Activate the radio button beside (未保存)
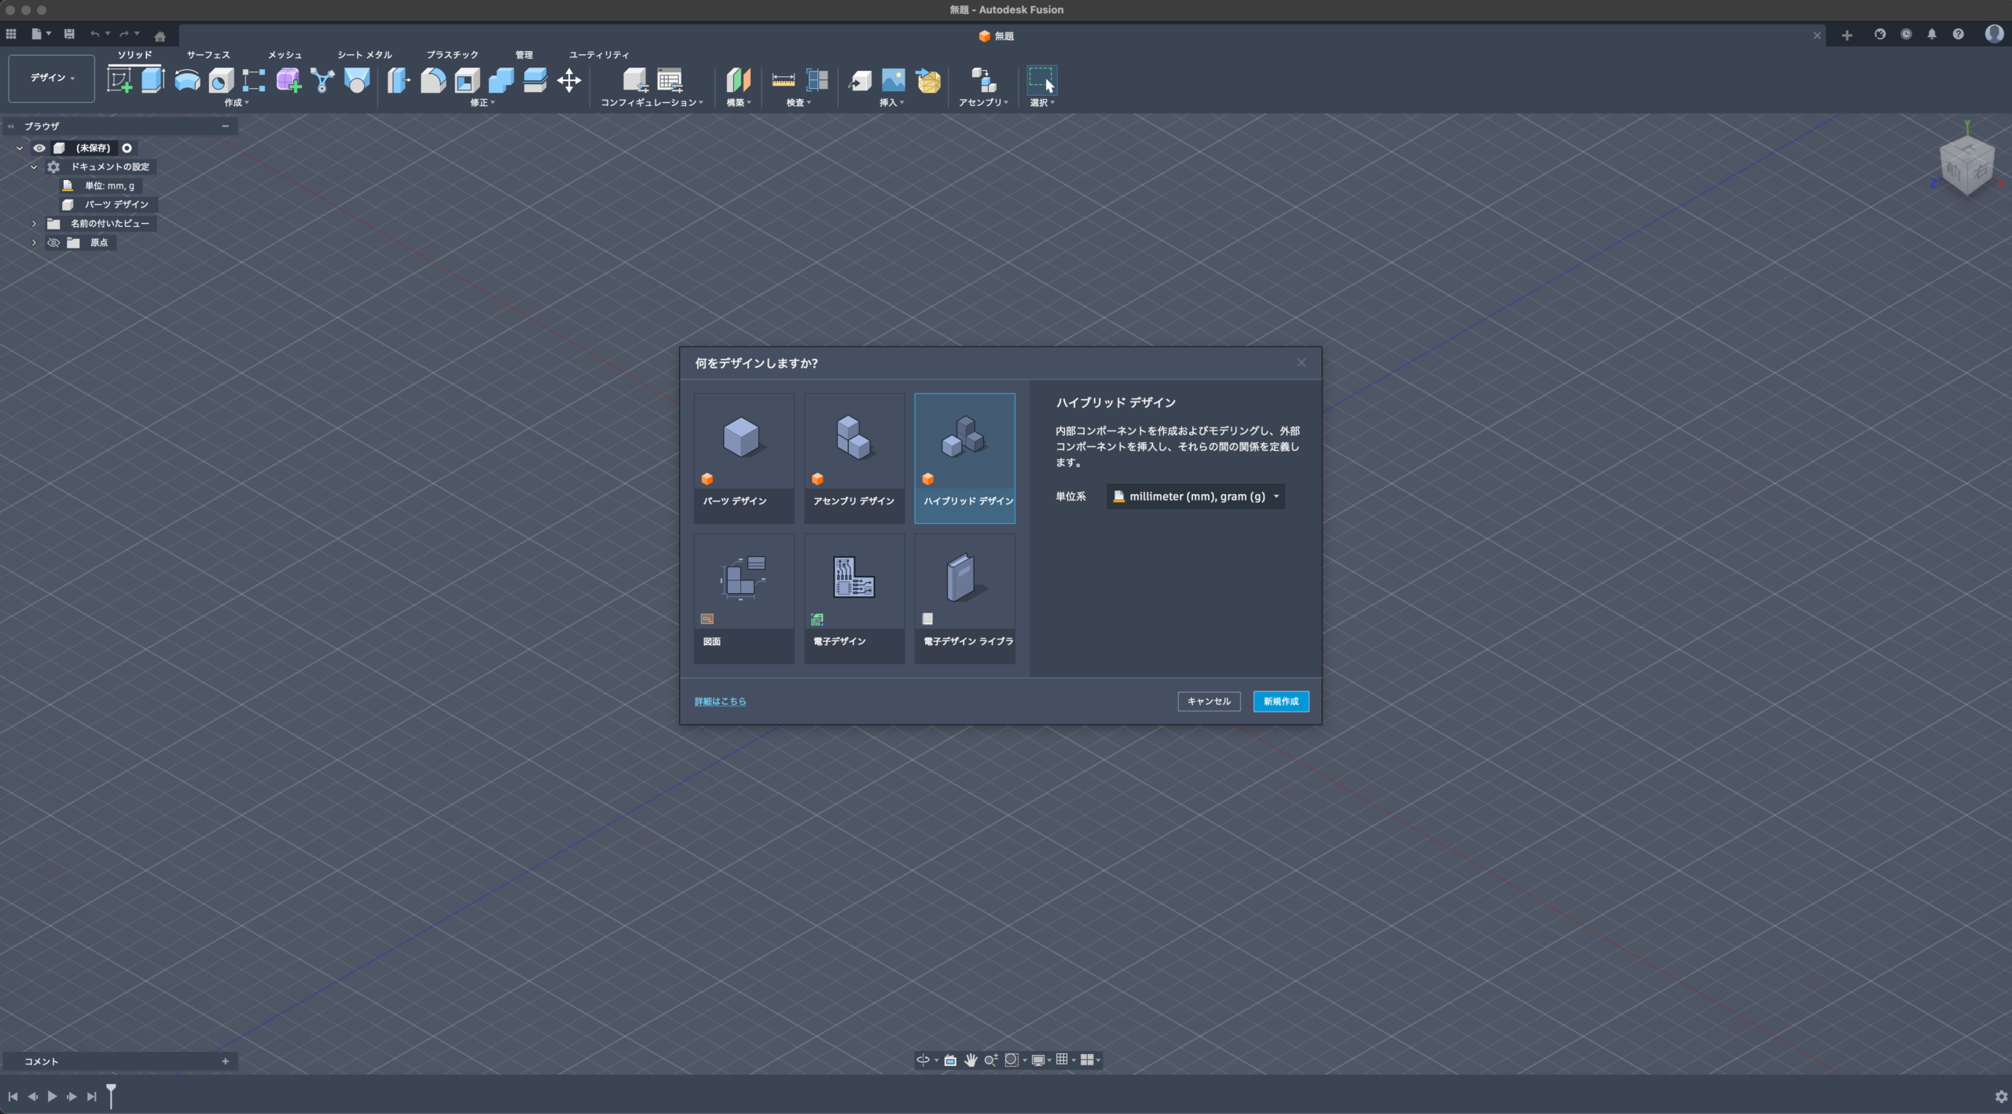This screenshot has height=1114, width=2012. [x=127, y=148]
